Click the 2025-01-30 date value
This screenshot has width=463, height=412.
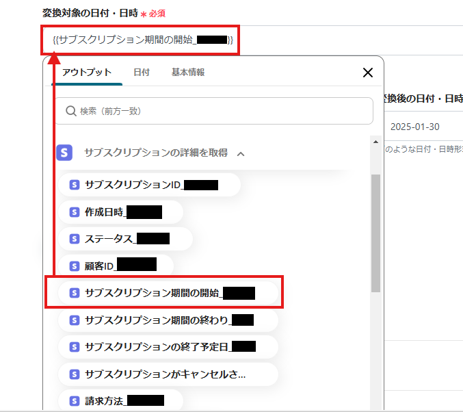(415, 127)
